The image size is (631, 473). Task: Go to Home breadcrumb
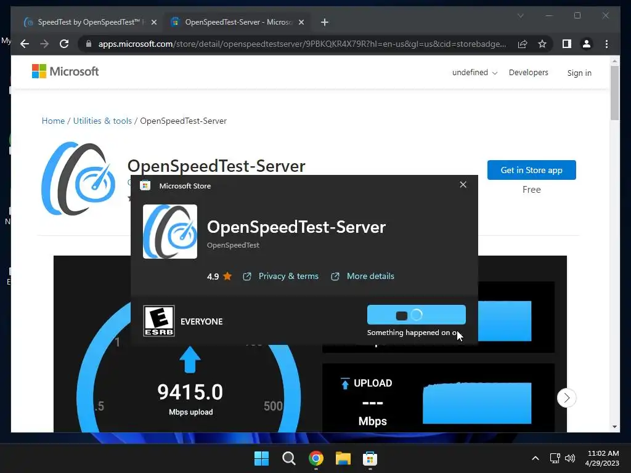[53, 121]
